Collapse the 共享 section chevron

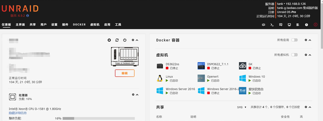(x=310, y=107)
